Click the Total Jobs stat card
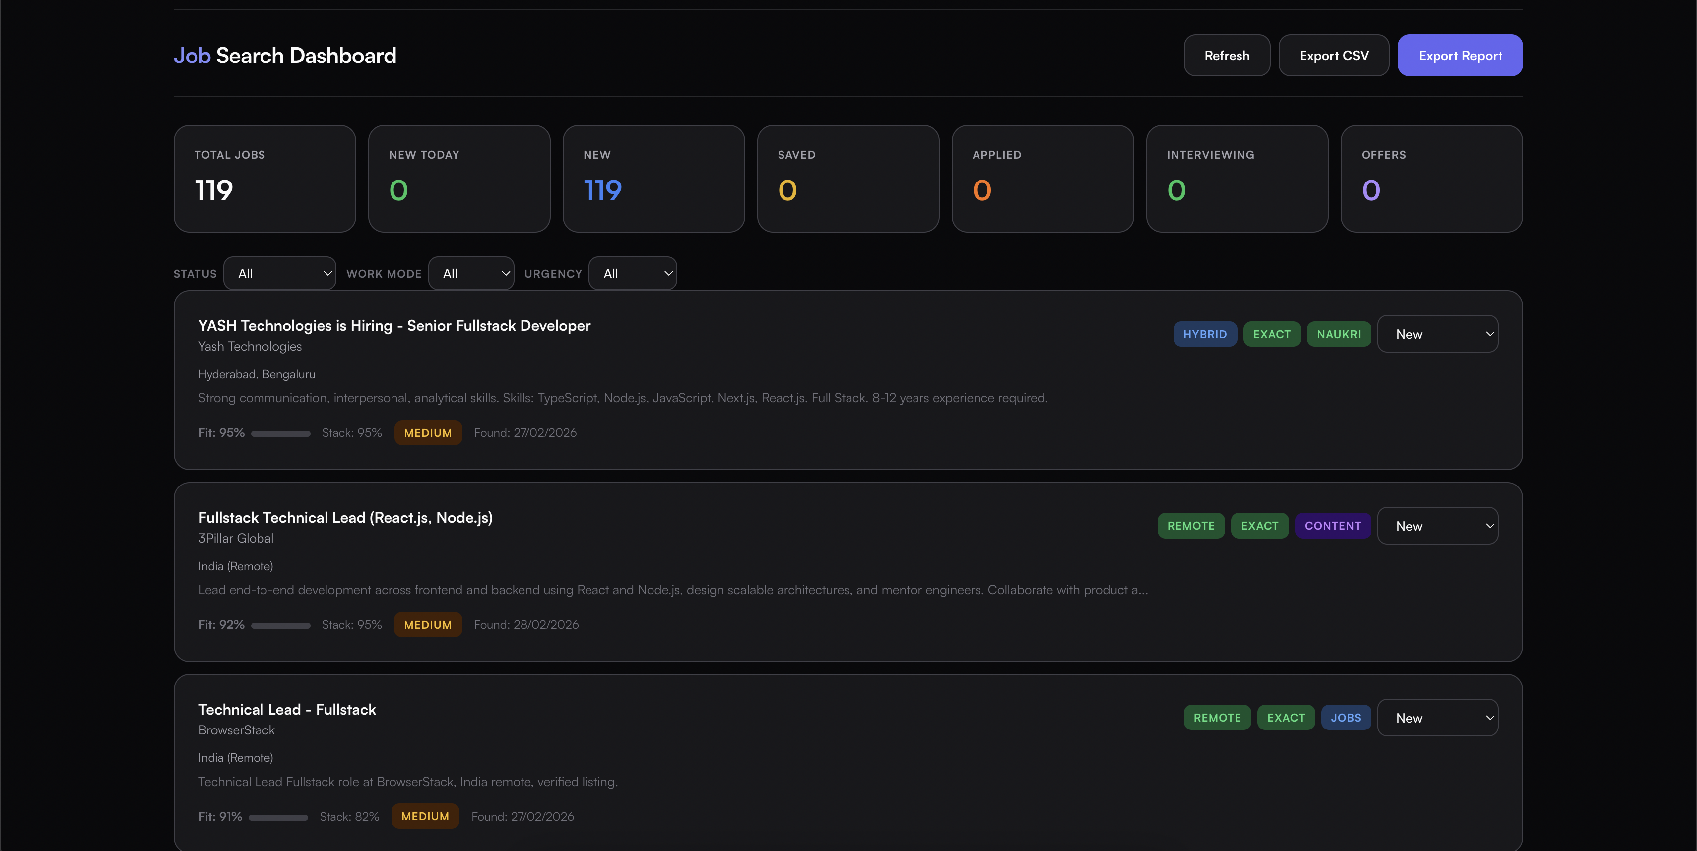 point(264,179)
